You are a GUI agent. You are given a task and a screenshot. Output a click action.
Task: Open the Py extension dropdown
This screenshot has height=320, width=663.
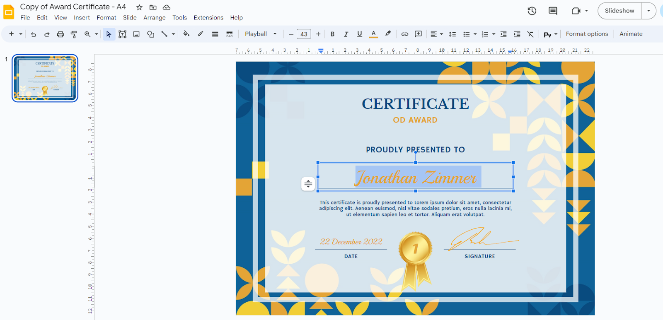coord(551,34)
